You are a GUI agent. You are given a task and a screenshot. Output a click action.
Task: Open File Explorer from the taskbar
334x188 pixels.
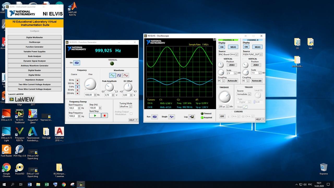pos(38,184)
